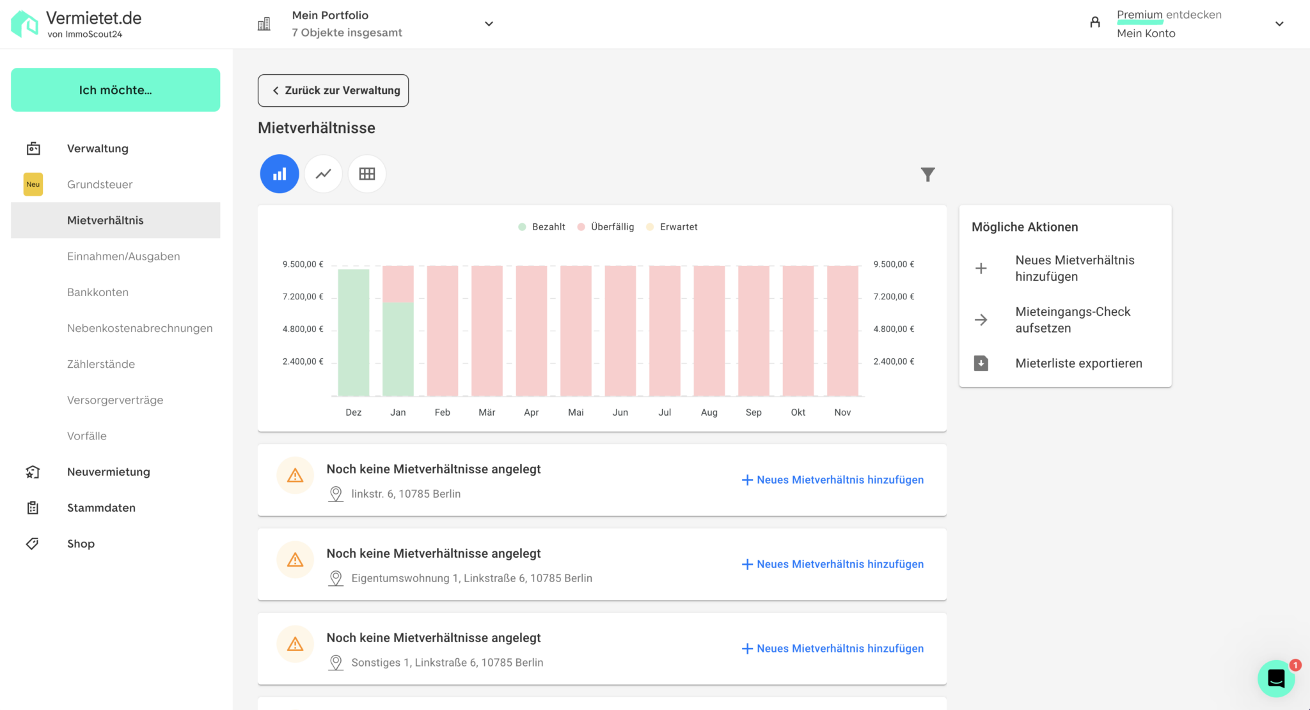Open the Ich möchte... menu
The height and width of the screenshot is (710, 1310).
(115, 90)
